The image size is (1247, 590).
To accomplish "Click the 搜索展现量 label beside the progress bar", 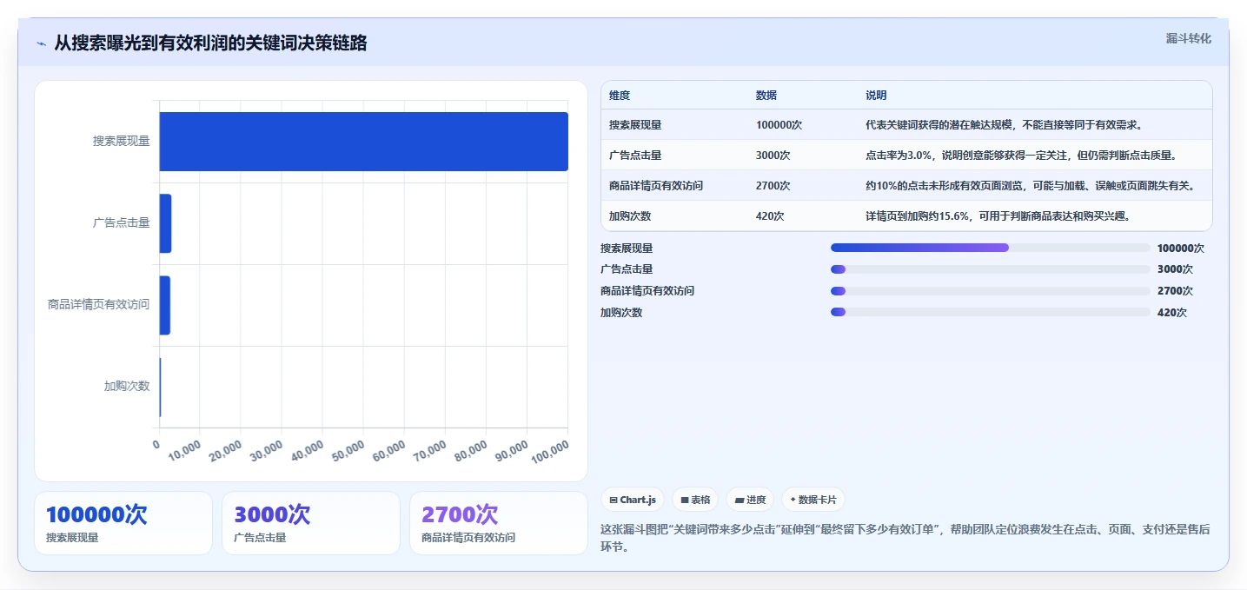I will pyautogui.click(x=627, y=248).
